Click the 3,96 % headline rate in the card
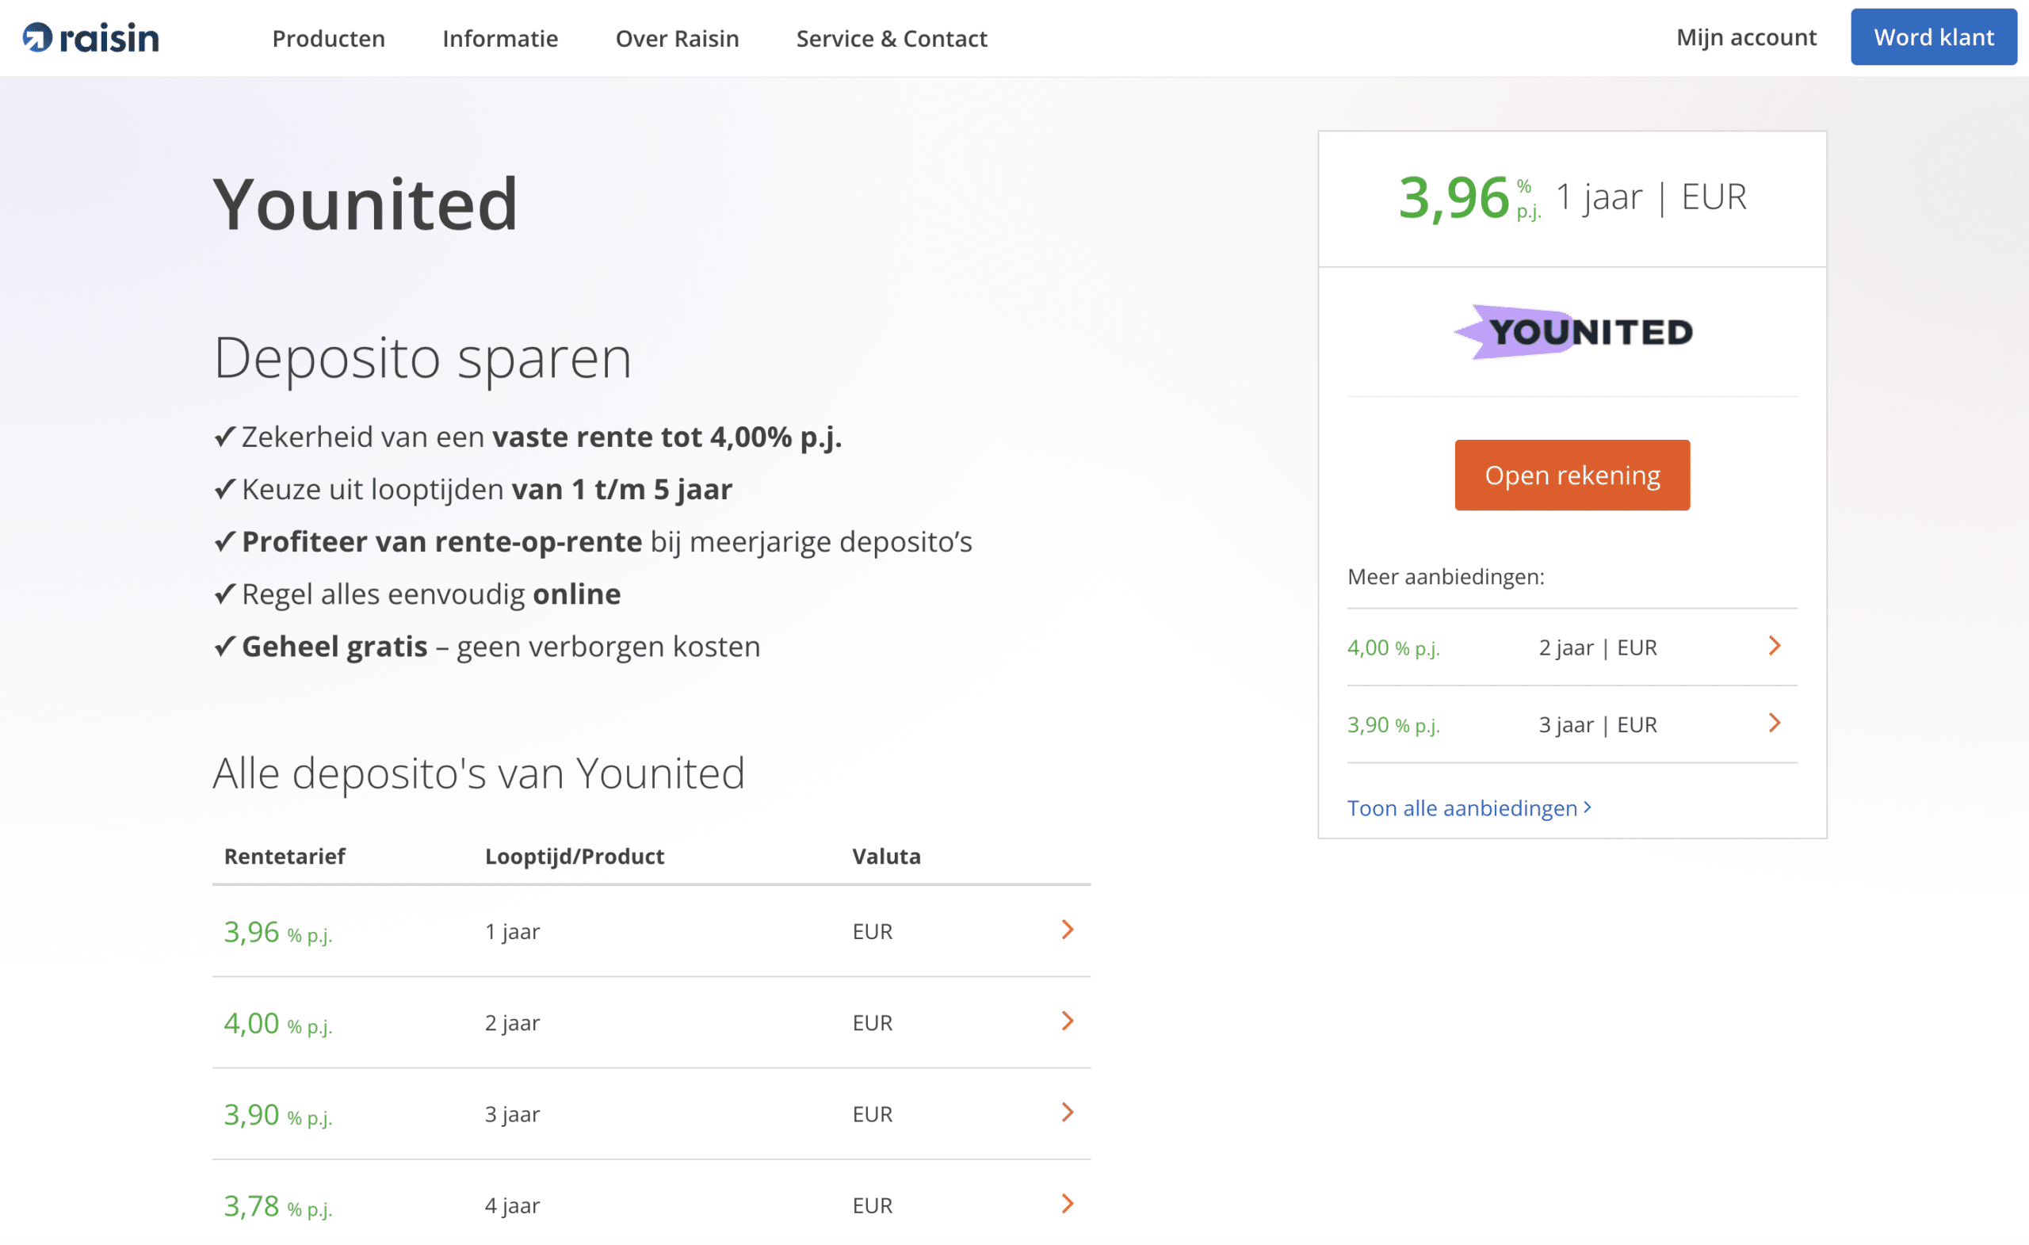Image resolution: width=2029 pixels, height=1245 pixels. [1470, 198]
